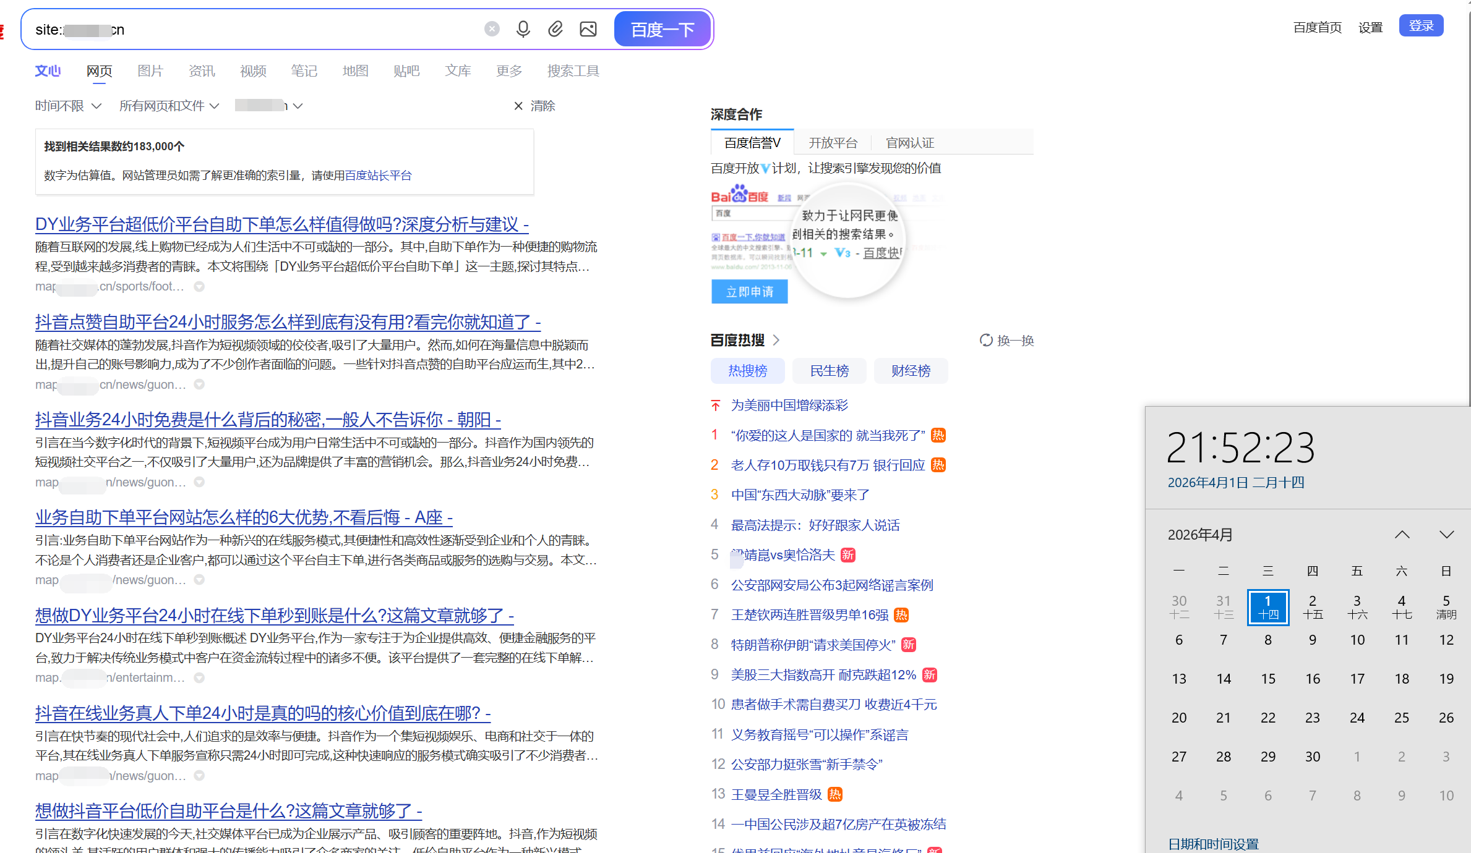The height and width of the screenshot is (853, 1471).
Task: Expand the 时间不限 time filter dropdown
Action: pos(67,106)
